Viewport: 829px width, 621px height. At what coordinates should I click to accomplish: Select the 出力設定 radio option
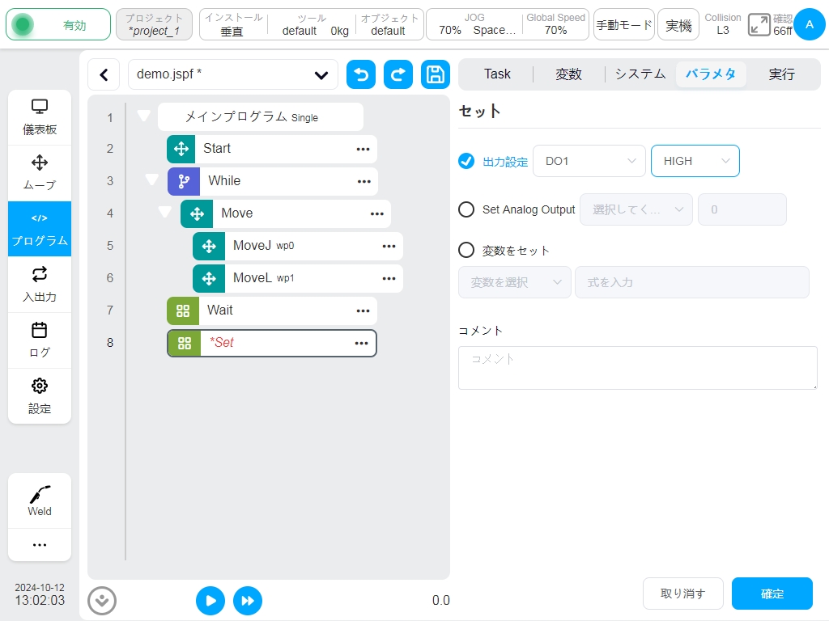tap(466, 161)
